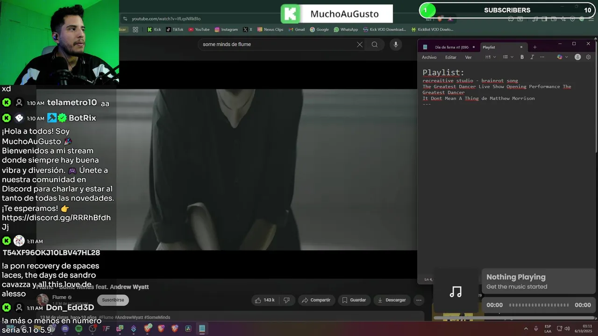The width and height of the screenshot is (598, 336).
Task: Open the browser tab groups grid icon
Action: pos(135,29)
